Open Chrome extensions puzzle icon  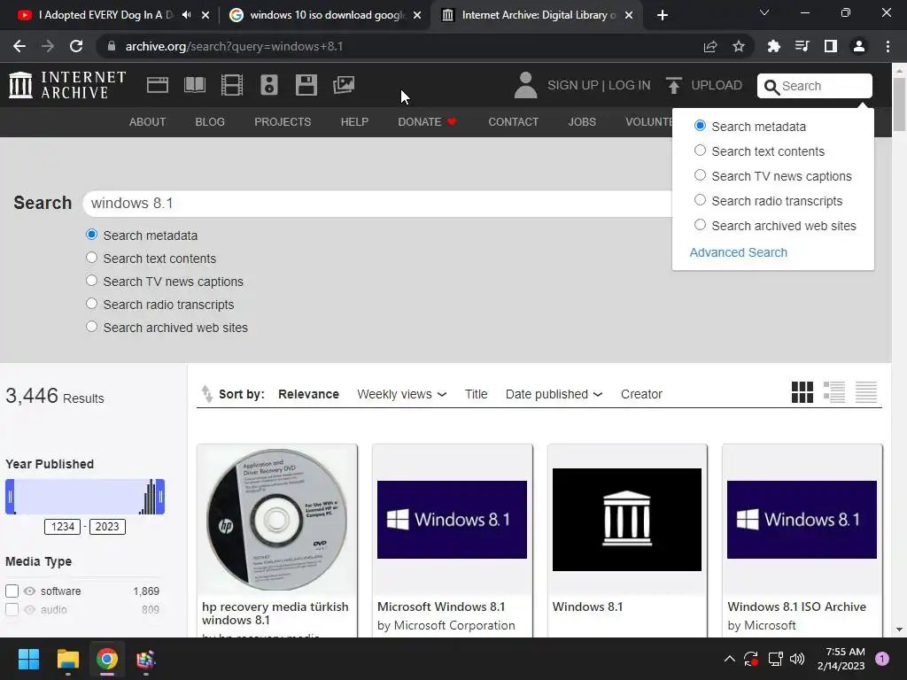click(773, 46)
